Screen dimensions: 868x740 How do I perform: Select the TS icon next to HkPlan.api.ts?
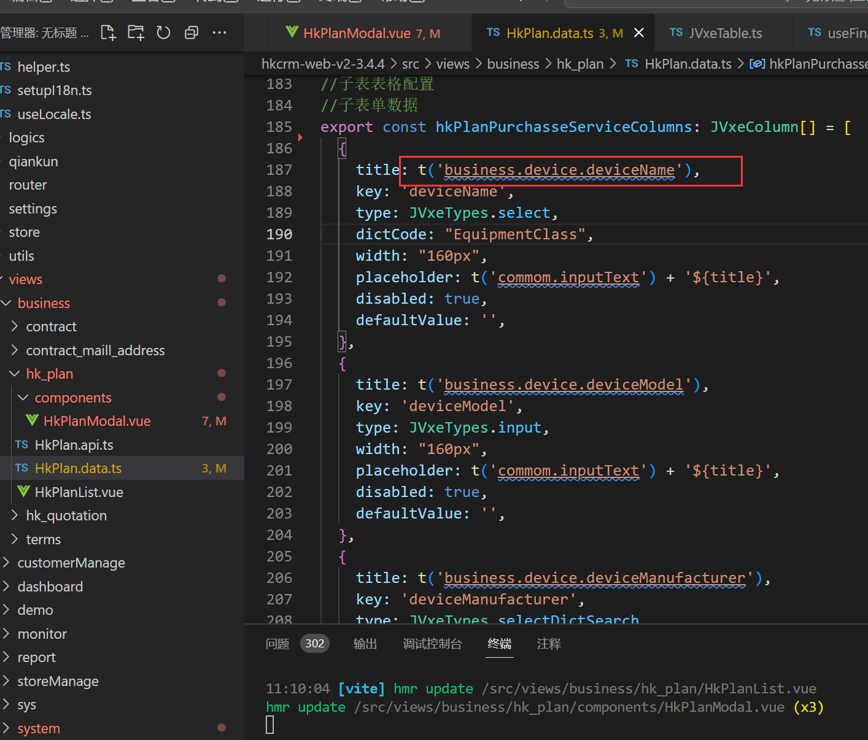pyautogui.click(x=21, y=444)
